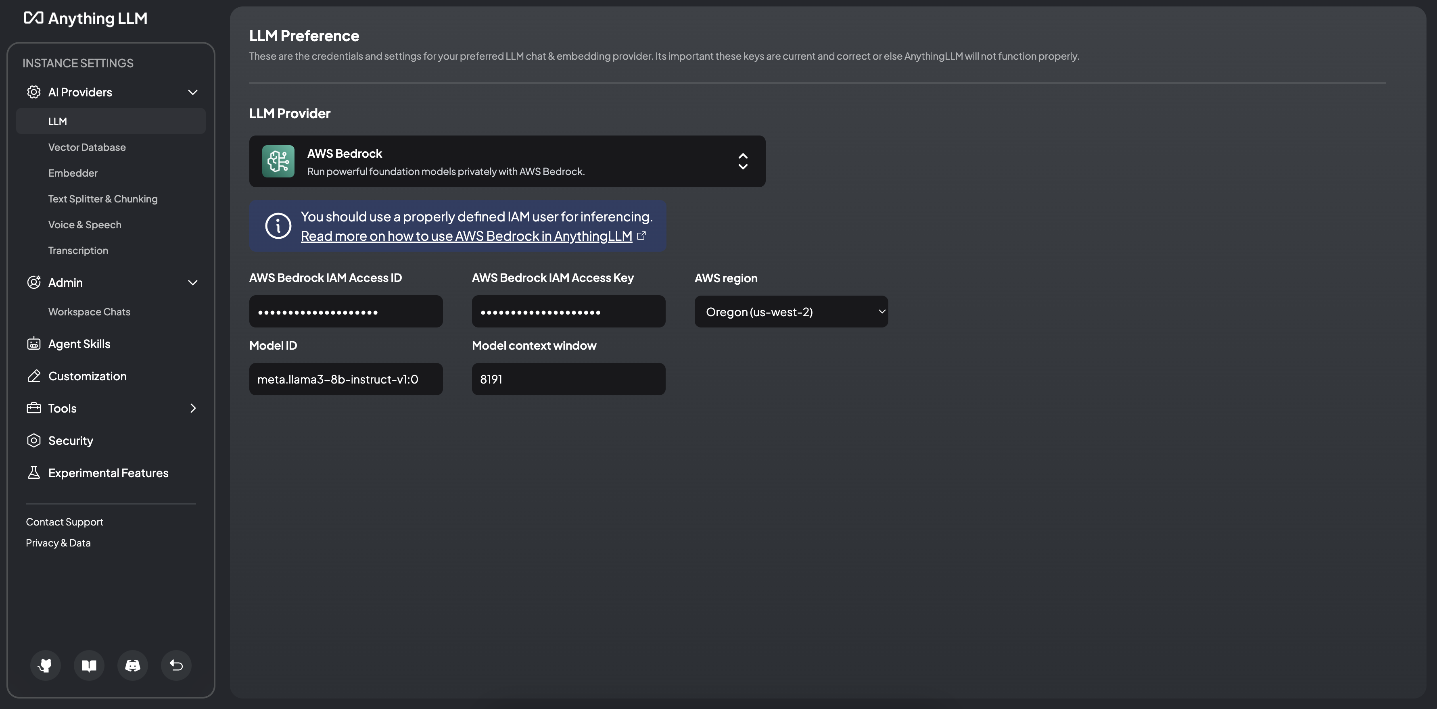Viewport: 1437px width, 709px height.
Task: Click the Customization pencil icon
Action: click(34, 376)
